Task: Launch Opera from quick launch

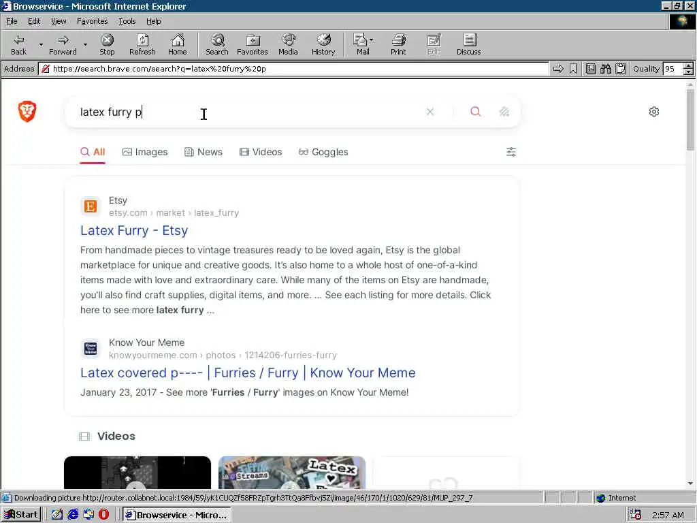Action: tap(104, 515)
